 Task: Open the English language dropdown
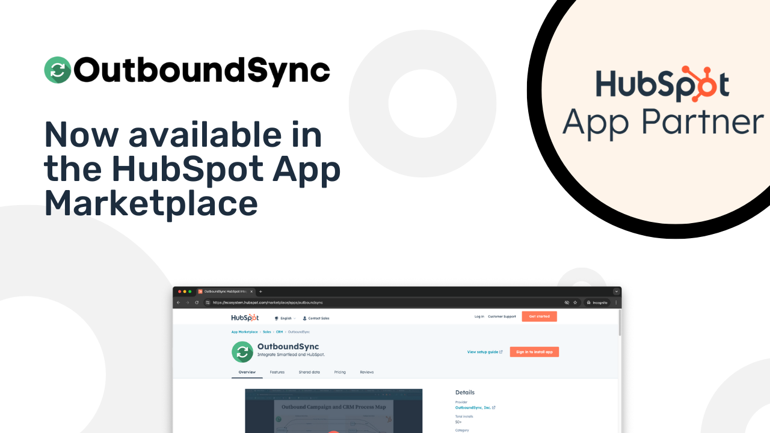[287, 318]
